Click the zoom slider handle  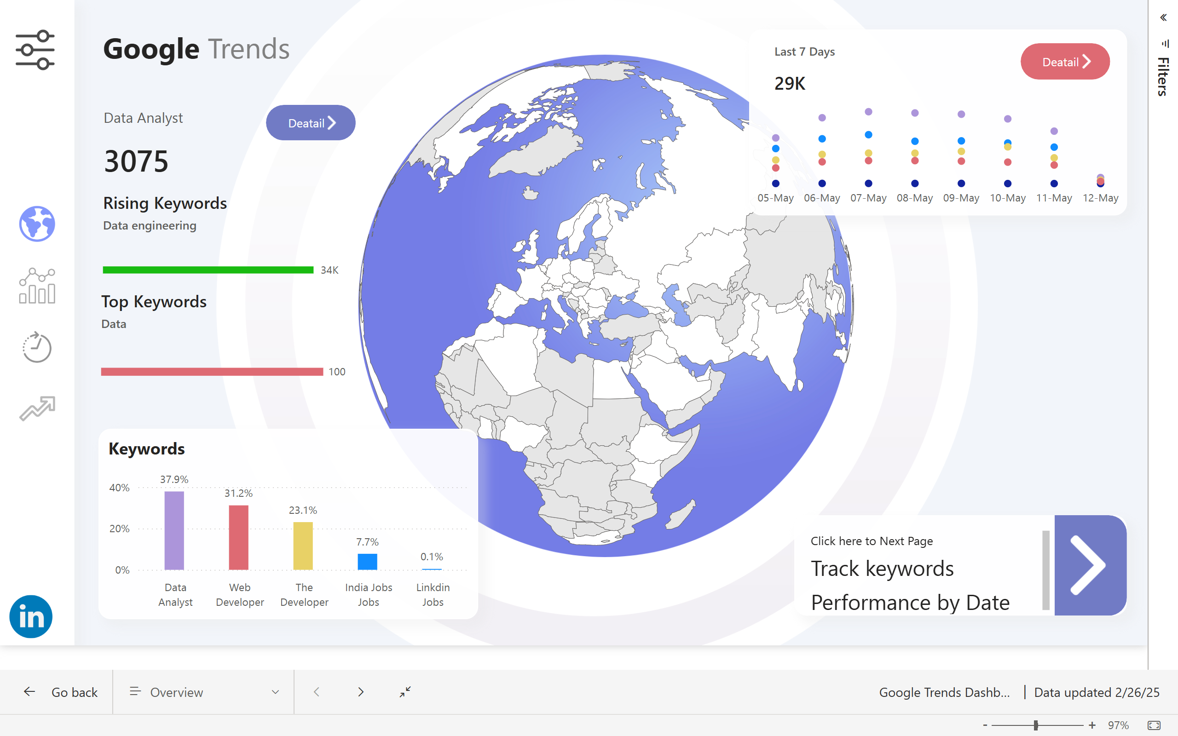click(1036, 725)
